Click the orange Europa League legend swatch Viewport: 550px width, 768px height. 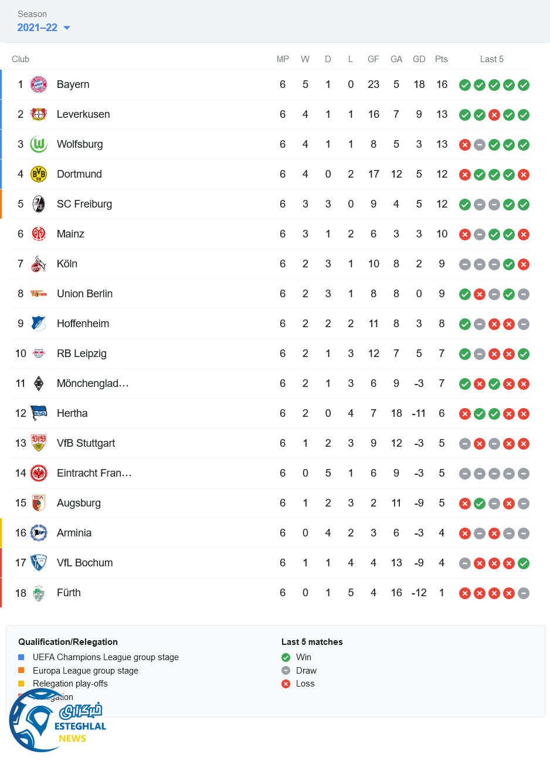pos(21,670)
